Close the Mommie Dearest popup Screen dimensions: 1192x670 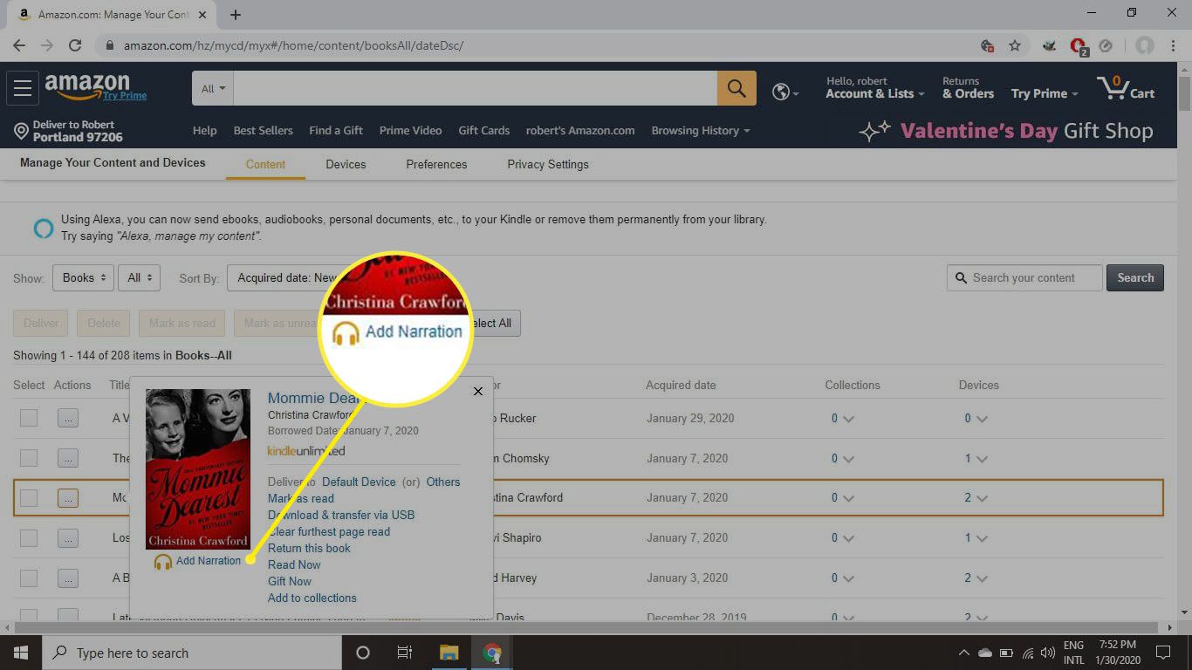pos(477,391)
